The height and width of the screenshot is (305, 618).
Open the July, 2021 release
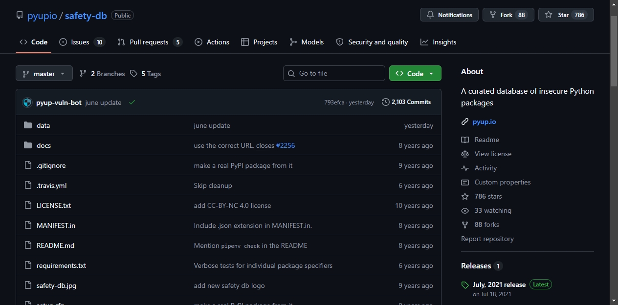pos(499,285)
